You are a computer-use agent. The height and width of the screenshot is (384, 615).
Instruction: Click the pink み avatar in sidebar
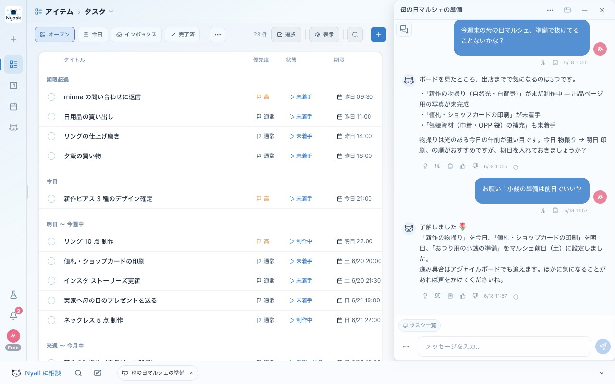[13, 336]
